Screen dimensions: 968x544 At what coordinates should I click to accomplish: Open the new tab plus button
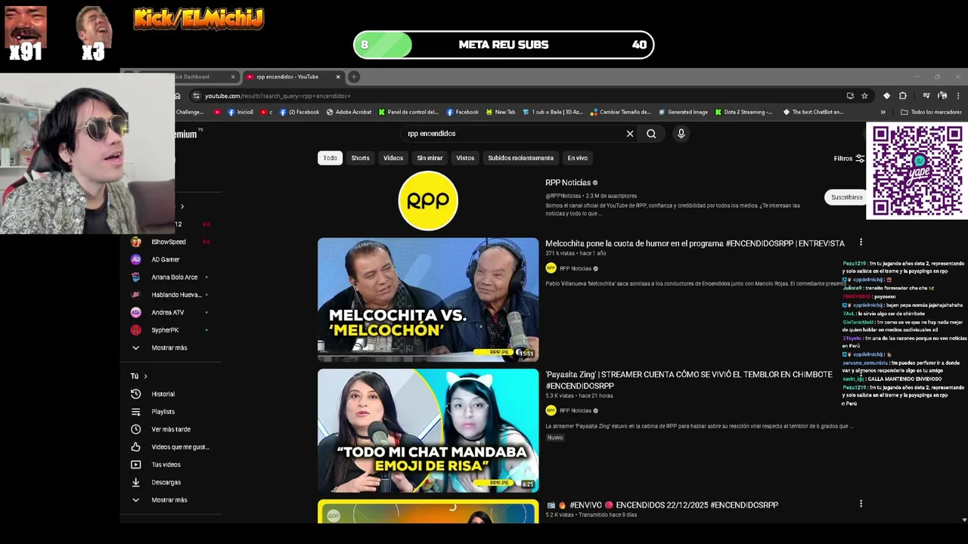coord(353,76)
